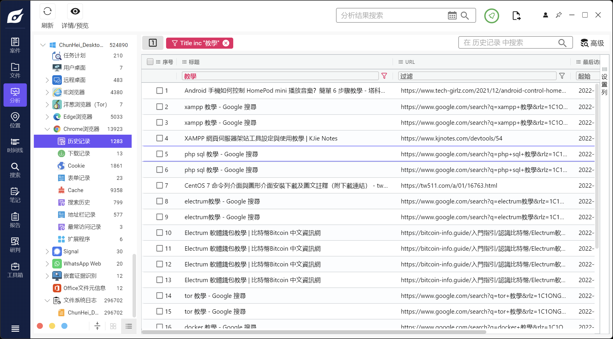This screenshot has width=613, height=339.
Task: Expand the Edge浏览器 tree node
Action: tap(47, 117)
